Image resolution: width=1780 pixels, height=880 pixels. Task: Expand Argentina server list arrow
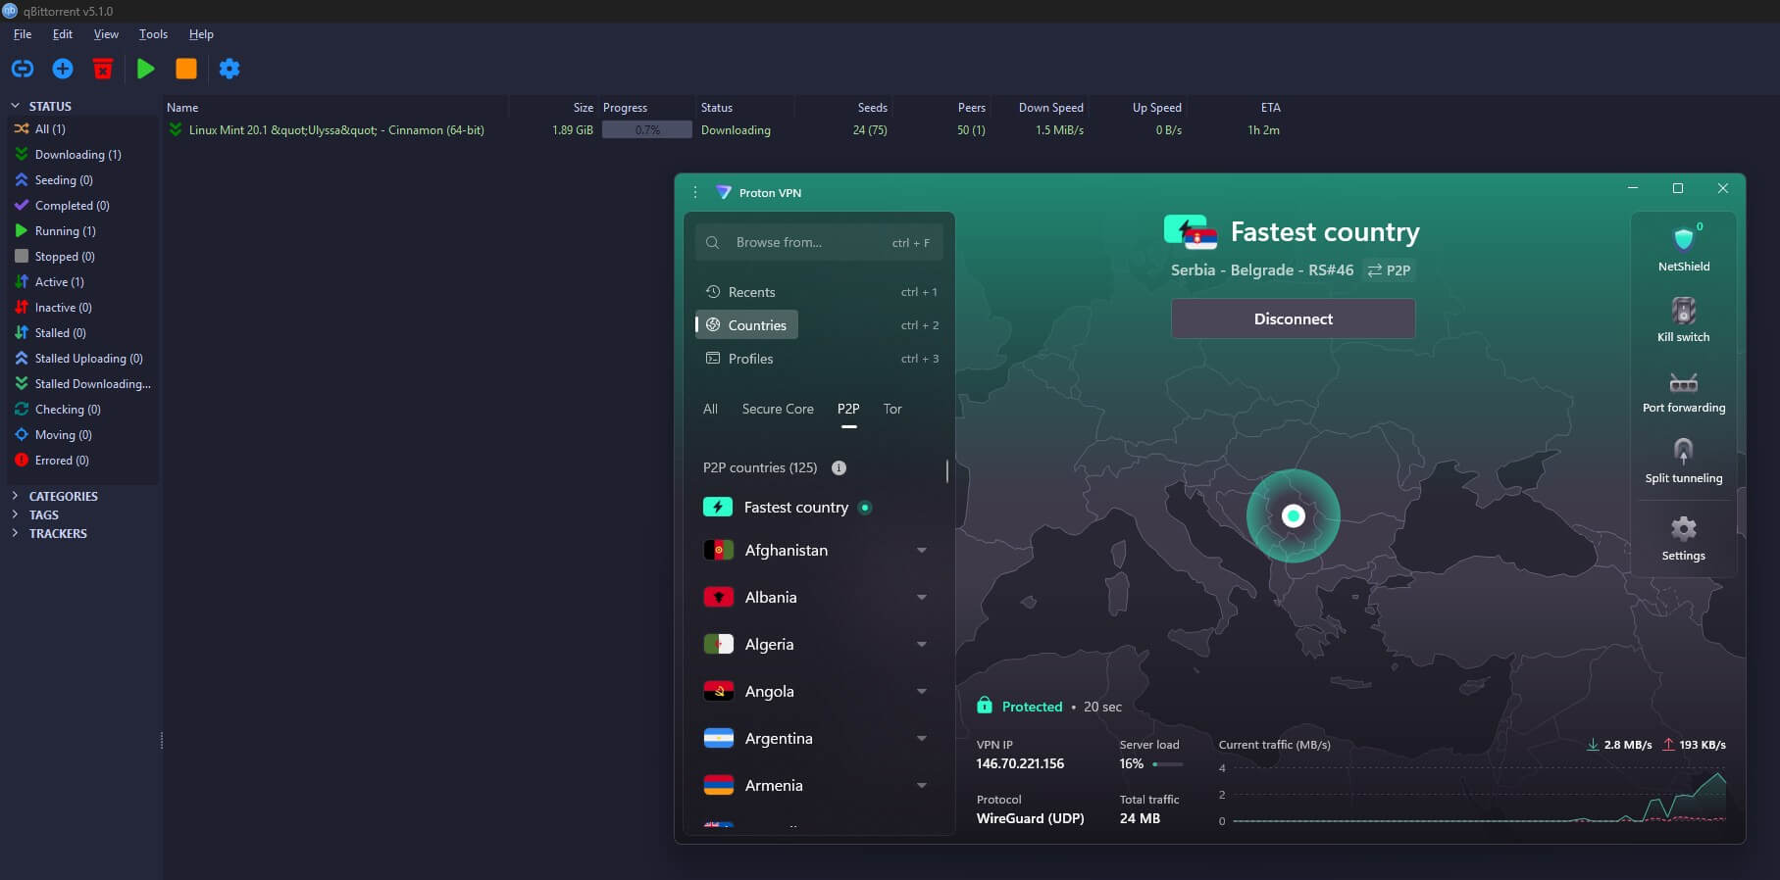click(x=922, y=739)
